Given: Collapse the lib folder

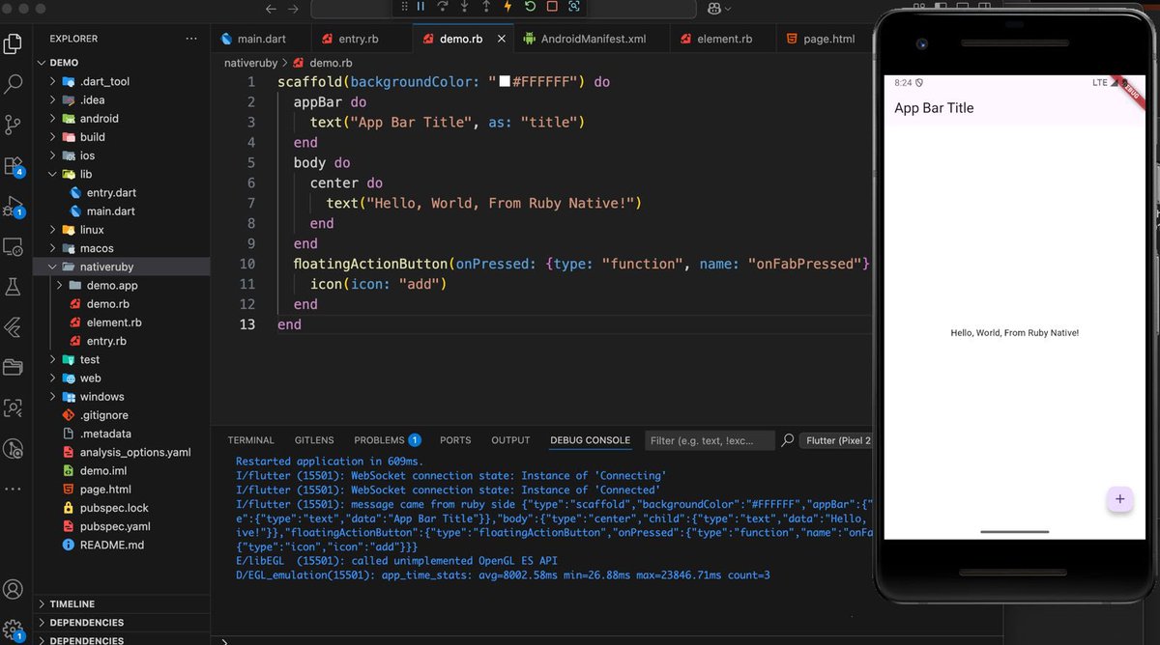Looking at the screenshot, I should 121,174.
